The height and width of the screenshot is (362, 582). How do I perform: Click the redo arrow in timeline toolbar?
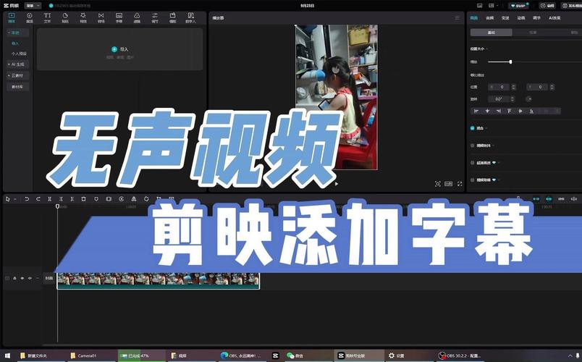point(38,199)
